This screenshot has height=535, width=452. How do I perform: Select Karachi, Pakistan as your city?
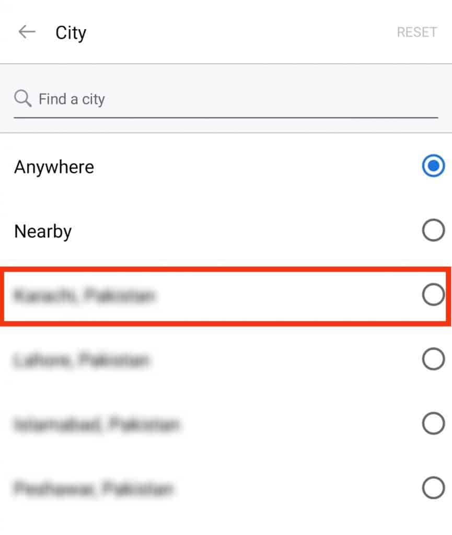433,294
